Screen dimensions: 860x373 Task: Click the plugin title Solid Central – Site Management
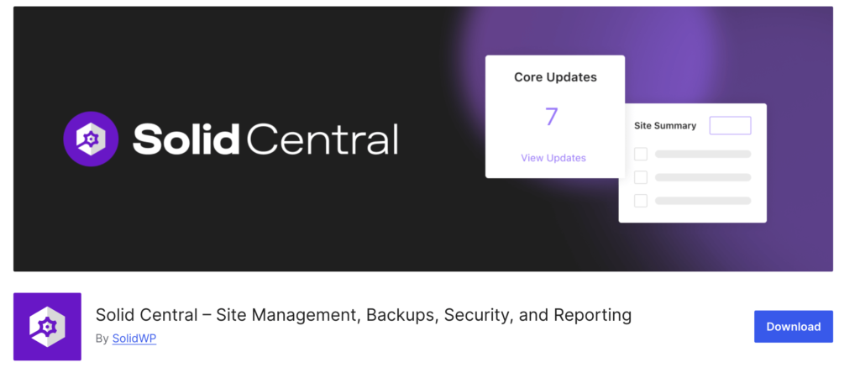[x=364, y=315]
